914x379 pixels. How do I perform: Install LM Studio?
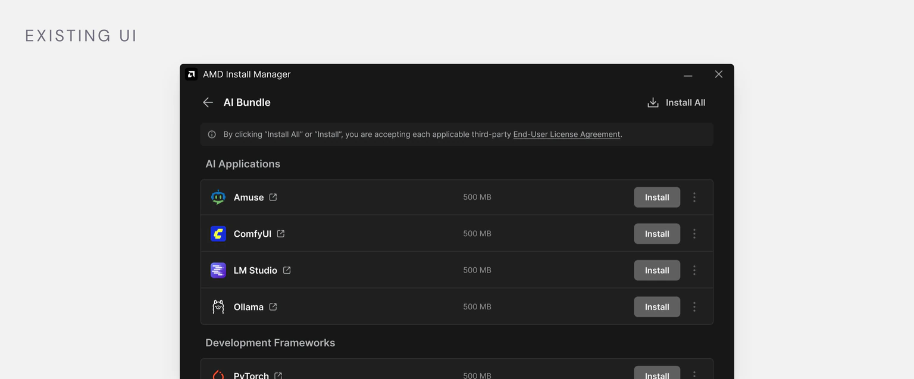coord(657,270)
